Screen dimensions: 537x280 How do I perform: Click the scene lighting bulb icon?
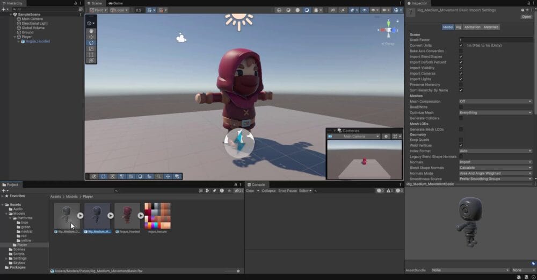coord(342,10)
